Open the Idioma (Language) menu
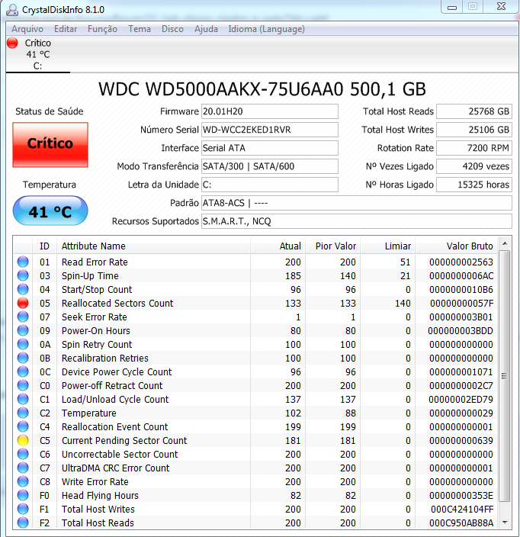Viewport: 520px width, 537px height. tap(266, 29)
